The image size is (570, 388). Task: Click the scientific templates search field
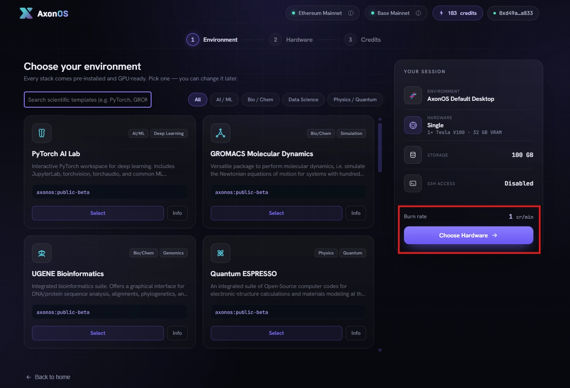88,100
